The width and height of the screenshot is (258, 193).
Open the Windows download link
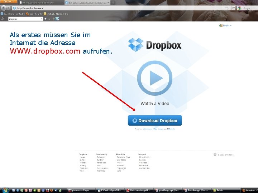[x=147, y=129]
